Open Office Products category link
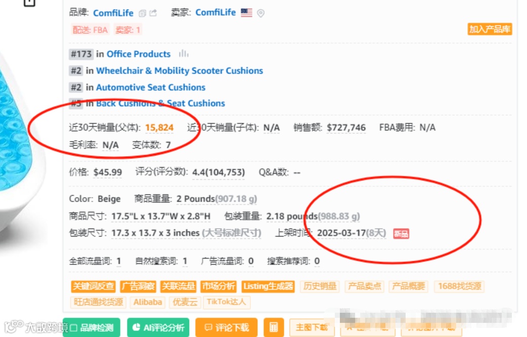This screenshot has height=337, width=527. (139, 54)
